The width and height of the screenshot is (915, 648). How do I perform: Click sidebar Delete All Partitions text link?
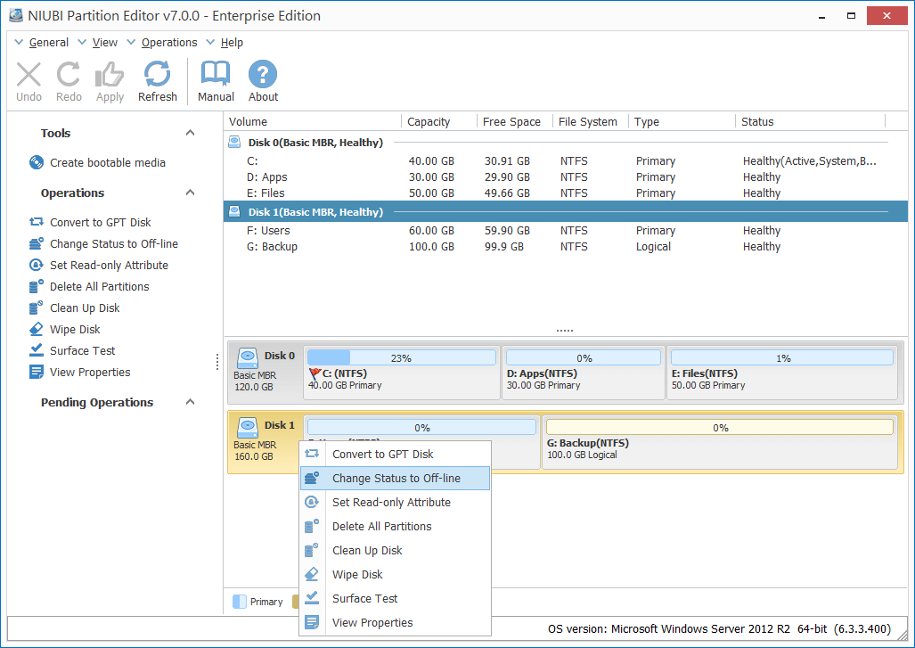point(99,286)
